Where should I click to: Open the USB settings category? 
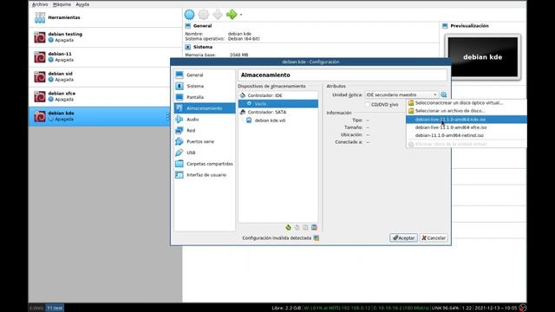coord(205,153)
